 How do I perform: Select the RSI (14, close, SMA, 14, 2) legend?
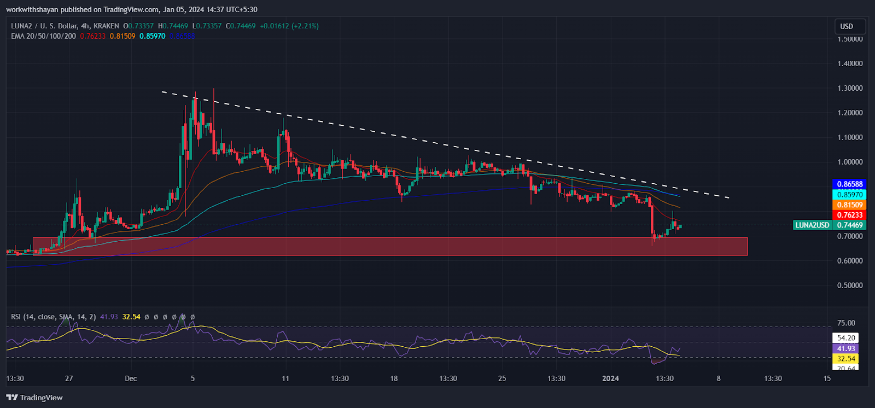tap(54, 317)
